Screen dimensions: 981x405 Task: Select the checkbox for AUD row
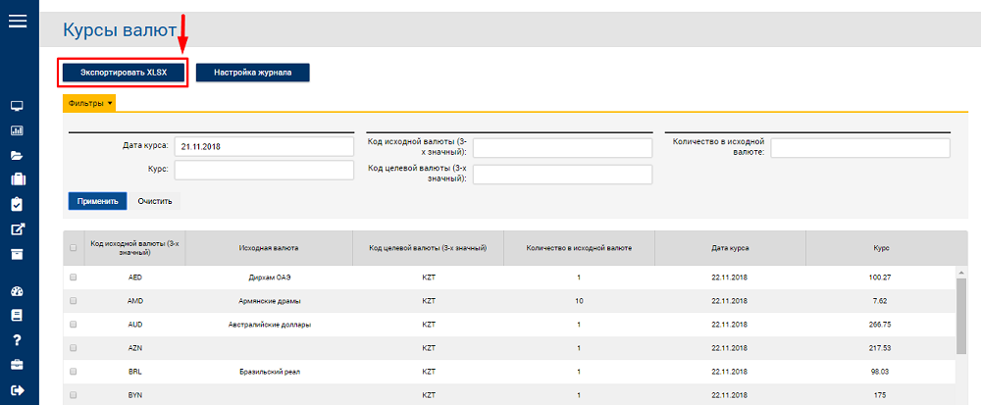(x=74, y=325)
